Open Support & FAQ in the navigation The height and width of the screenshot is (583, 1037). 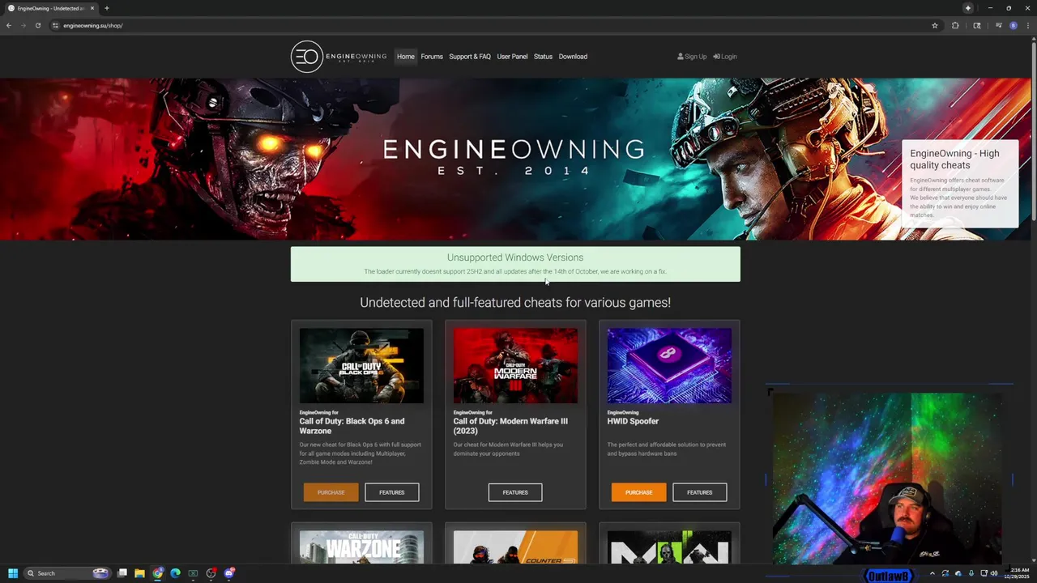(x=470, y=57)
